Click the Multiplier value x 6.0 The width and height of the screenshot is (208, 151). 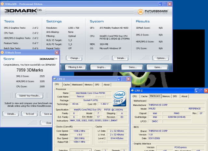click(x=79, y=135)
